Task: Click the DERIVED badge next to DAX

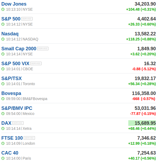Action: (x=18, y=123)
